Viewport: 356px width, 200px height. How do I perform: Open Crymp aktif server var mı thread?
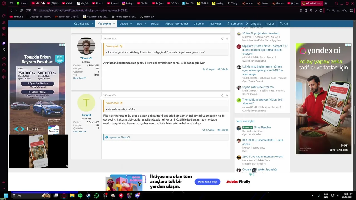[x=258, y=87]
